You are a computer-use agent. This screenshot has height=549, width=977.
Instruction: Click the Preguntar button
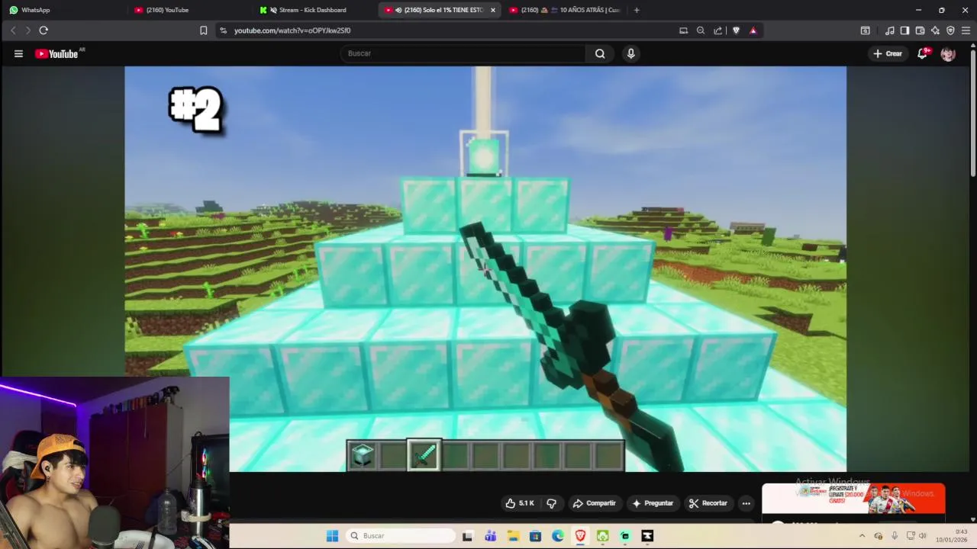(653, 503)
